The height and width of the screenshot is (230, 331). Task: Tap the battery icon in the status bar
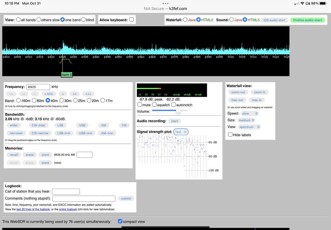point(323,3)
